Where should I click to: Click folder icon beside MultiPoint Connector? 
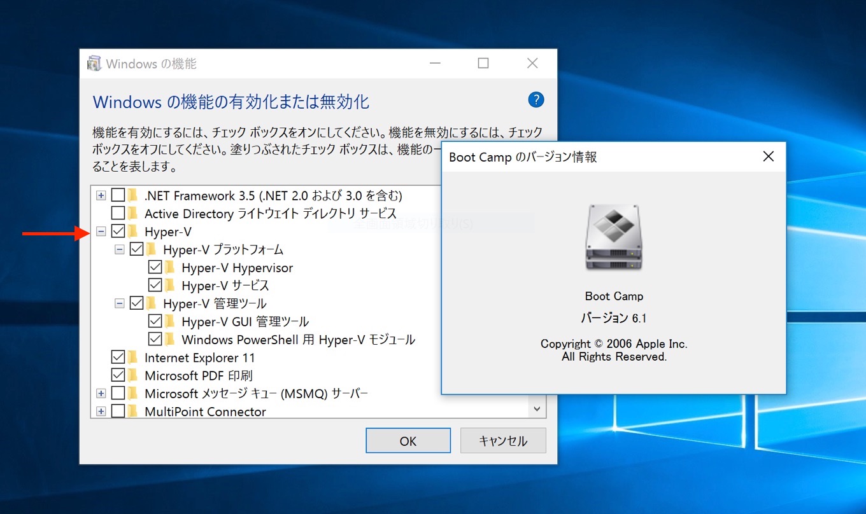tap(133, 411)
